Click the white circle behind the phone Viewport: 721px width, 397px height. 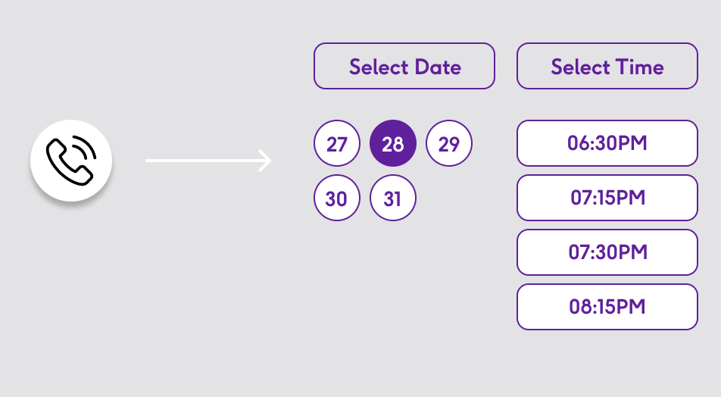click(71, 161)
